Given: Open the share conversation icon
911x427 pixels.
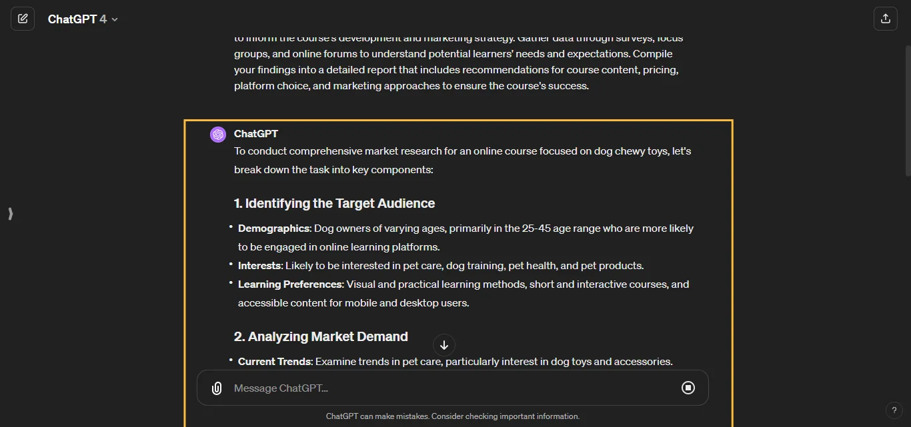Looking at the screenshot, I should pos(885,18).
